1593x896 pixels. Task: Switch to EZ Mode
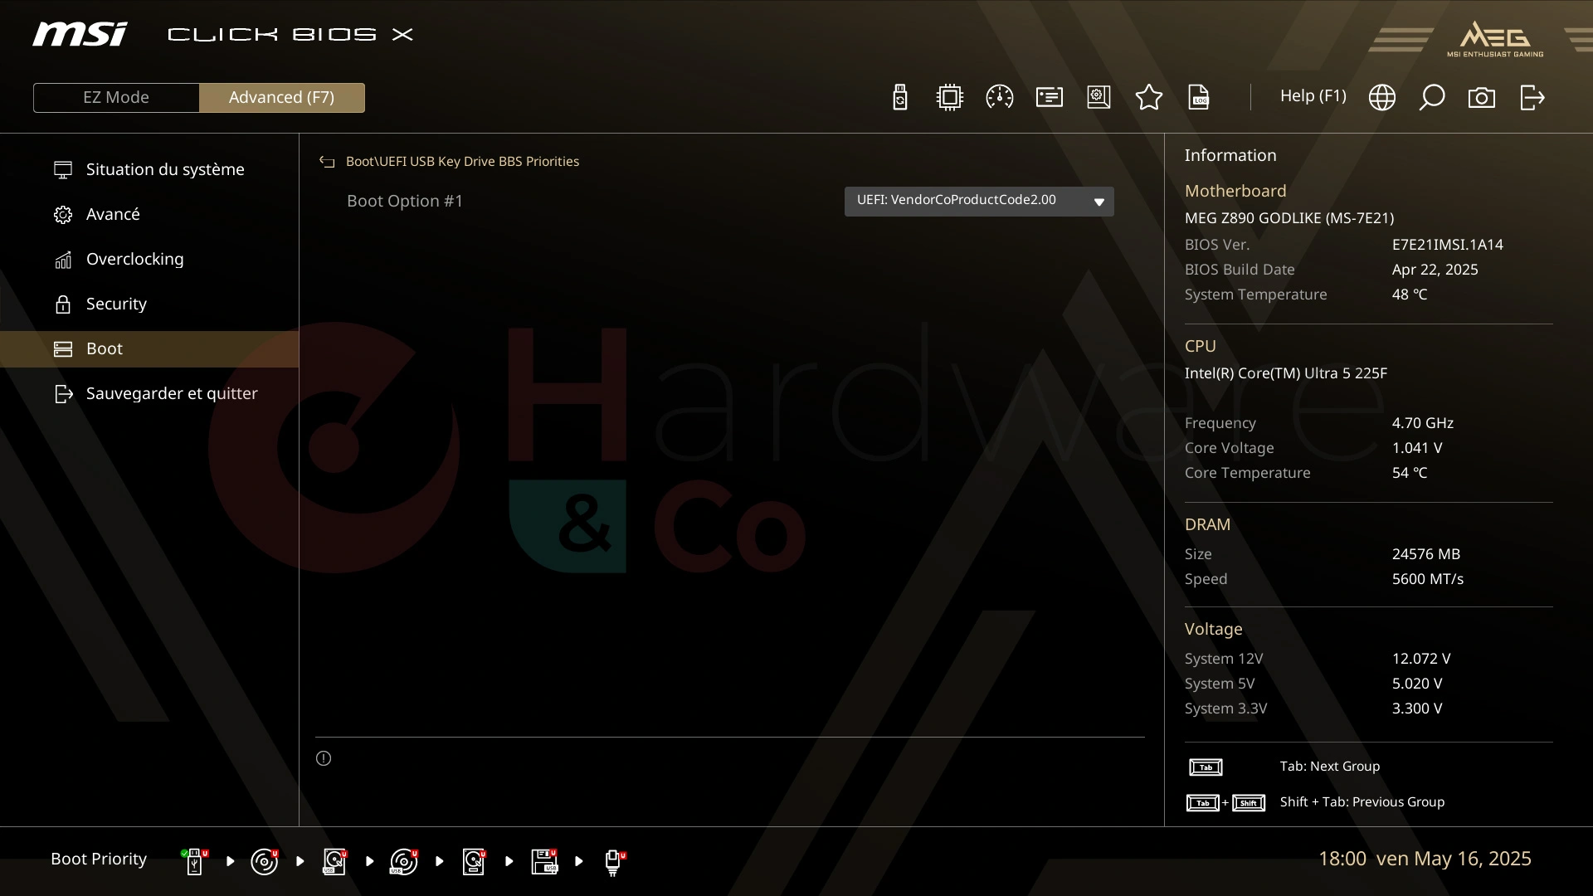point(116,97)
